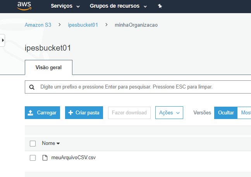Toggle the select-all checkbox in header
The image size is (251, 177).
coord(33,143)
